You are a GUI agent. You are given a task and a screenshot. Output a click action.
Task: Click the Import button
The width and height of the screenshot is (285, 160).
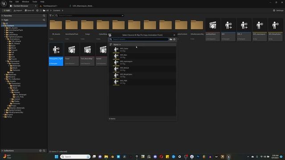18,11
